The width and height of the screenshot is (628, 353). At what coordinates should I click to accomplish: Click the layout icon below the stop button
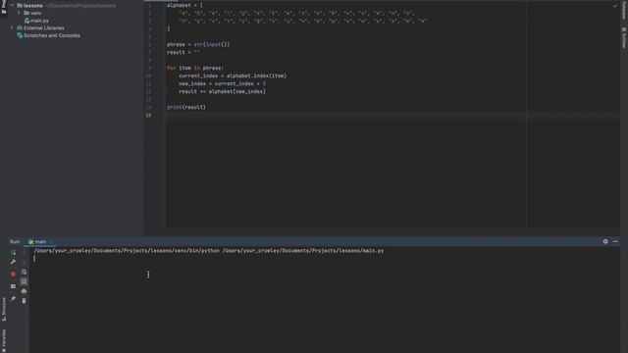tap(13, 286)
